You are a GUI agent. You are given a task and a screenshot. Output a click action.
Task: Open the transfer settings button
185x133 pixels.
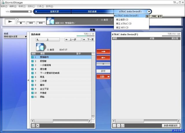(103, 71)
